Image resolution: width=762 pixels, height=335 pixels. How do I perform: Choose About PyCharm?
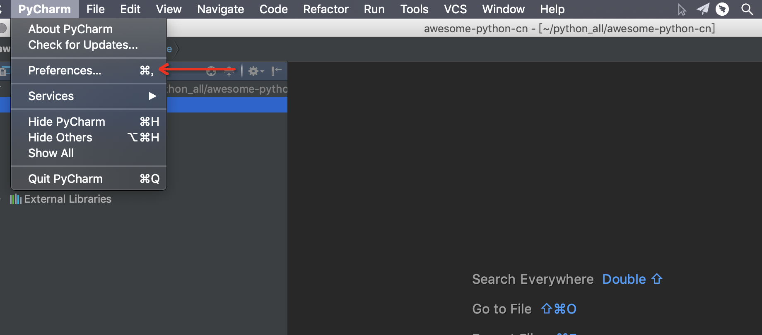coord(89,29)
